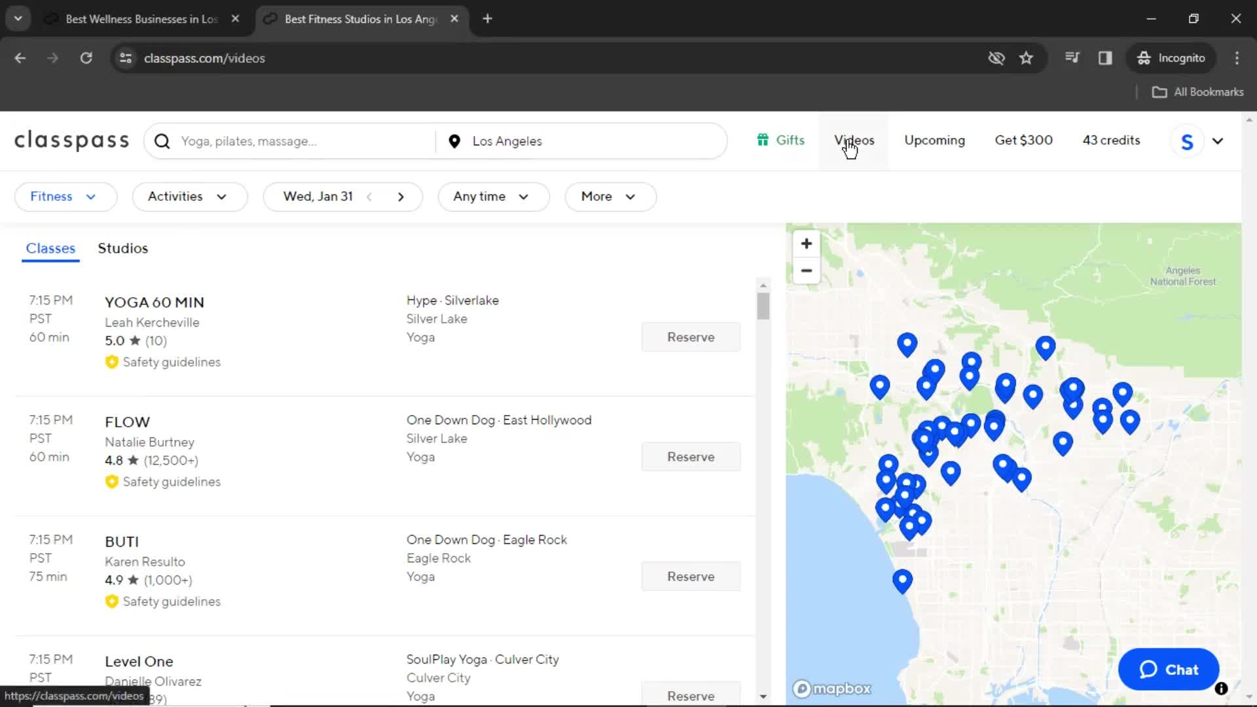Click the 43 credits menu item
The image size is (1257, 707).
(x=1111, y=141)
